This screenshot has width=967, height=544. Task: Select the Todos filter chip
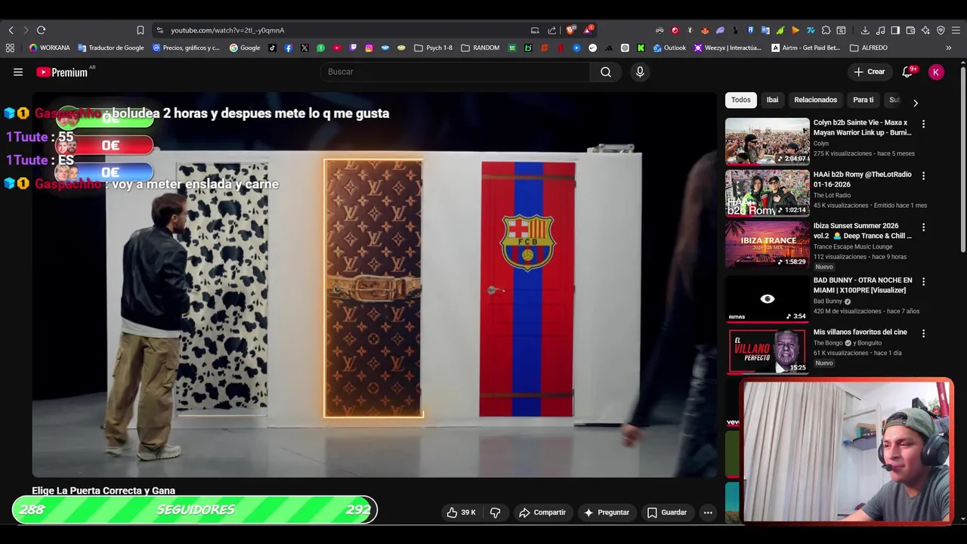(x=740, y=100)
